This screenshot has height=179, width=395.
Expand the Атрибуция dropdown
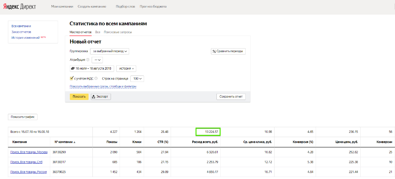pos(97,60)
